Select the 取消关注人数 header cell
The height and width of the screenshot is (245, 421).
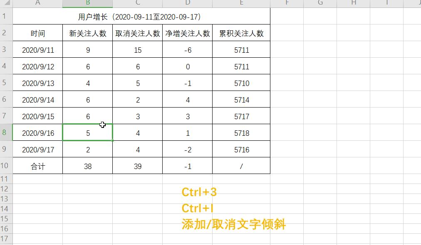click(x=137, y=33)
